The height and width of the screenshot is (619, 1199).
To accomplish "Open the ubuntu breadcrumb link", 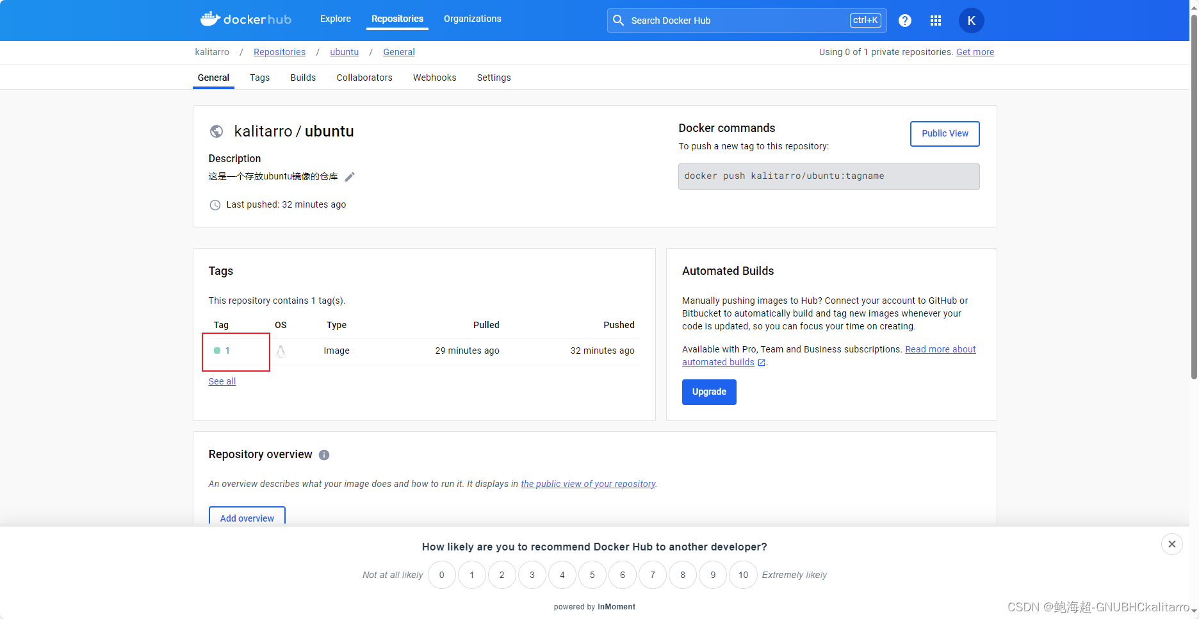I will (344, 52).
